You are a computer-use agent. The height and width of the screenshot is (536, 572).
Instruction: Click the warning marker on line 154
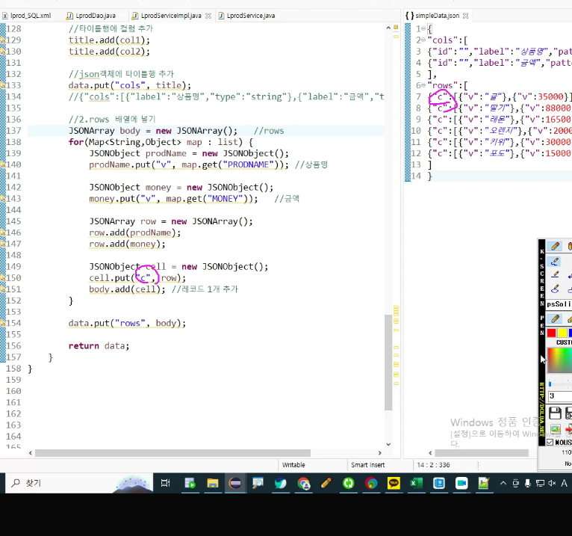pyautogui.click(x=2, y=323)
